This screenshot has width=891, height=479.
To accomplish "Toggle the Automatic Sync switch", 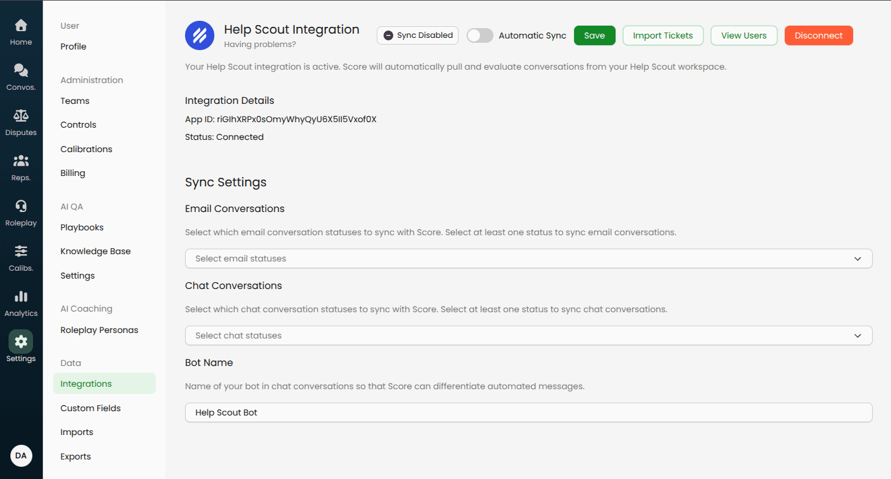I will [480, 35].
